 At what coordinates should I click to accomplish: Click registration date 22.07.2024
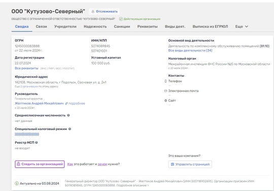tap(23, 63)
